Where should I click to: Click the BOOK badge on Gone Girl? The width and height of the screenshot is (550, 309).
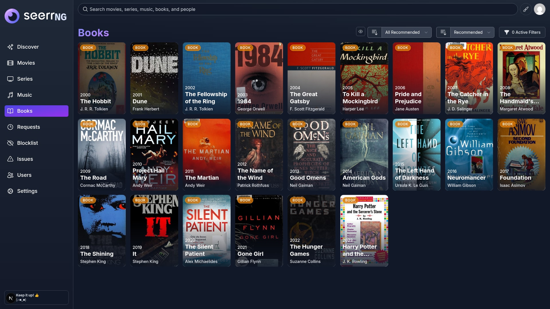click(245, 200)
